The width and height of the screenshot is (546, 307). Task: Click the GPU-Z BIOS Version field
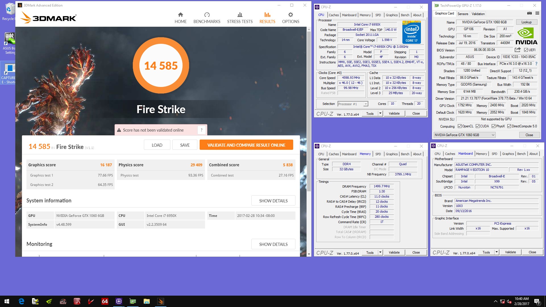click(x=485, y=50)
